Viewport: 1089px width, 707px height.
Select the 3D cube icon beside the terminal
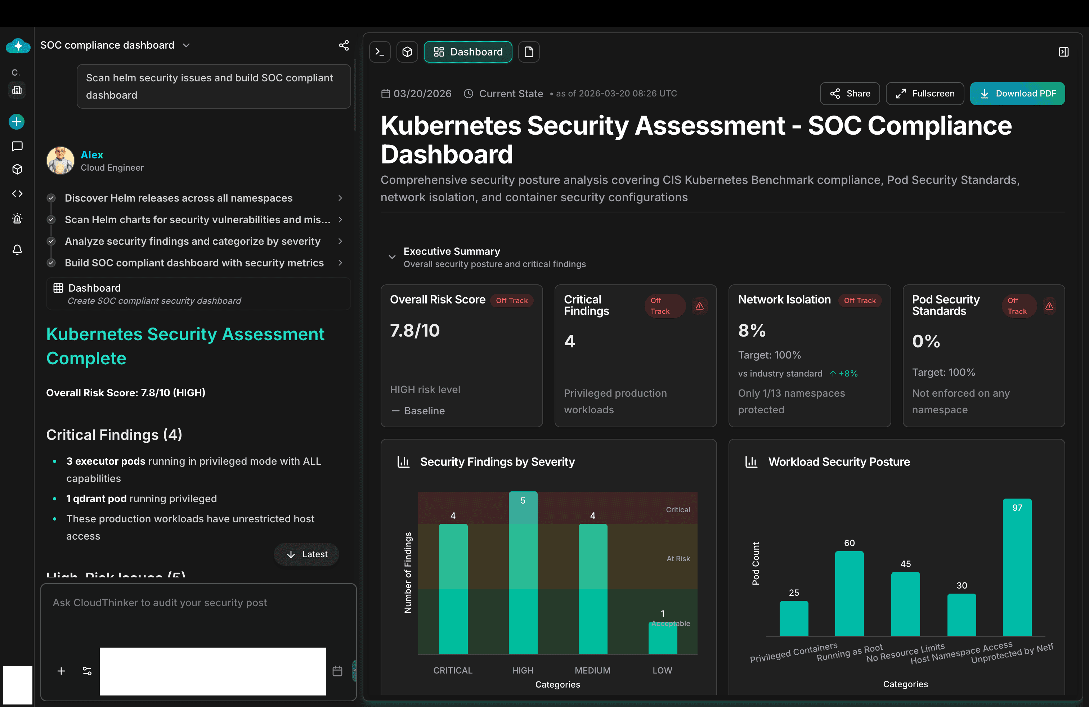coord(407,52)
